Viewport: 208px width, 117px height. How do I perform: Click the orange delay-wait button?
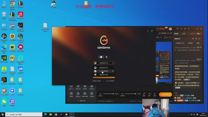[165, 95]
